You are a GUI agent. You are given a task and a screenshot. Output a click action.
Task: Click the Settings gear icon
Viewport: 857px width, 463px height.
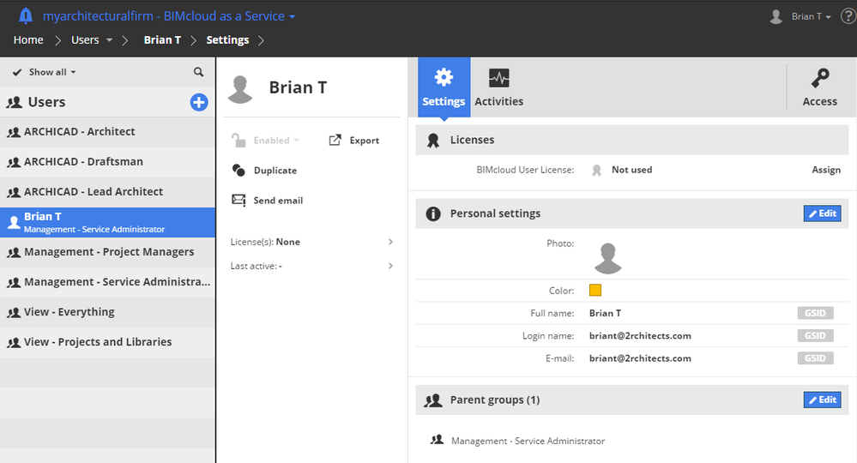444,77
